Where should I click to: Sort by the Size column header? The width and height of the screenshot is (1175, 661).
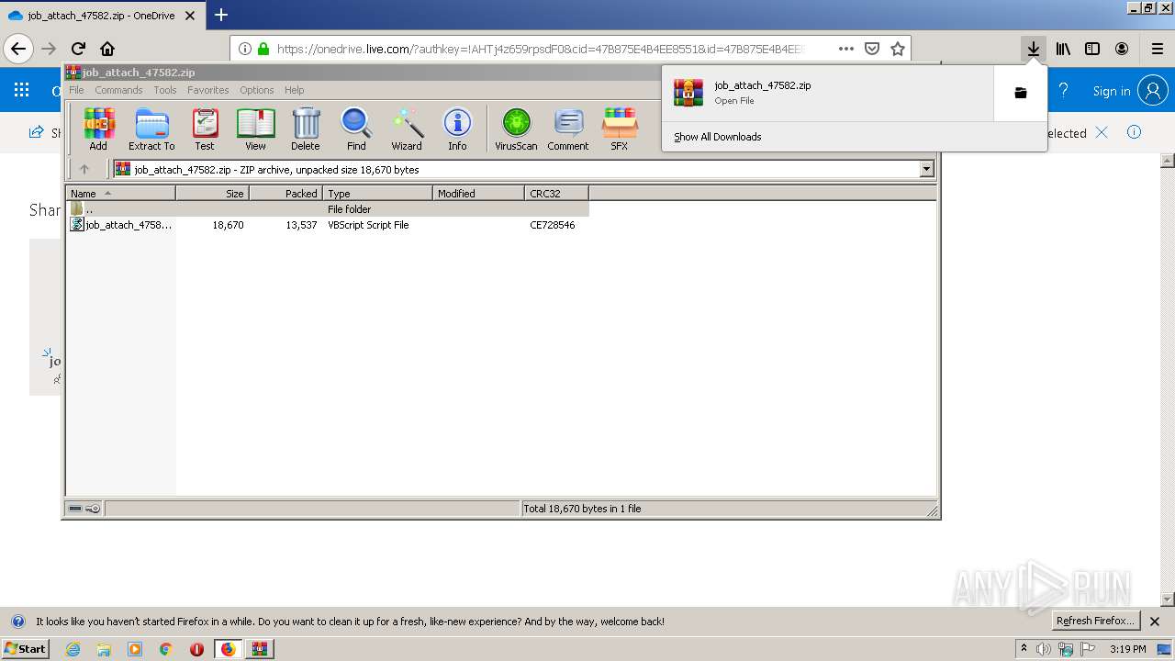coord(212,193)
